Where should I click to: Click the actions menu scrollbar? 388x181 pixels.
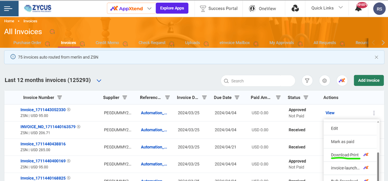tap(378, 167)
